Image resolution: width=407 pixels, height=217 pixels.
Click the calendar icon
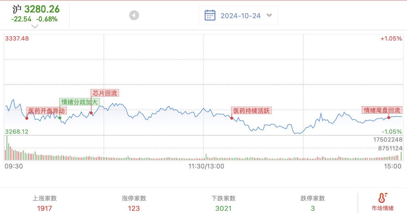(210, 15)
